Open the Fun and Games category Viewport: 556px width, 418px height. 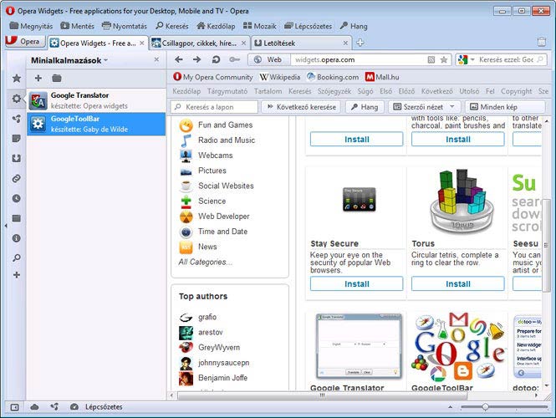tap(226, 125)
